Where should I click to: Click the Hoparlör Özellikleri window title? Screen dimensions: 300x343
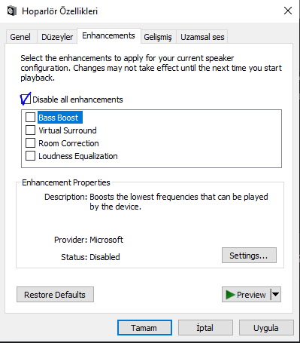(x=59, y=11)
